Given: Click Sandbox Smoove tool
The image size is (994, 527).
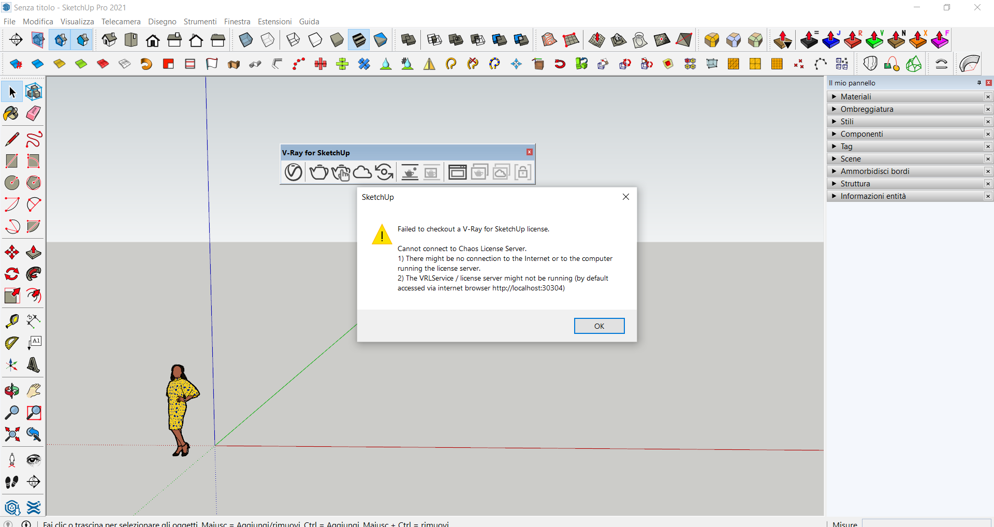Looking at the screenshot, I should coord(597,40).
